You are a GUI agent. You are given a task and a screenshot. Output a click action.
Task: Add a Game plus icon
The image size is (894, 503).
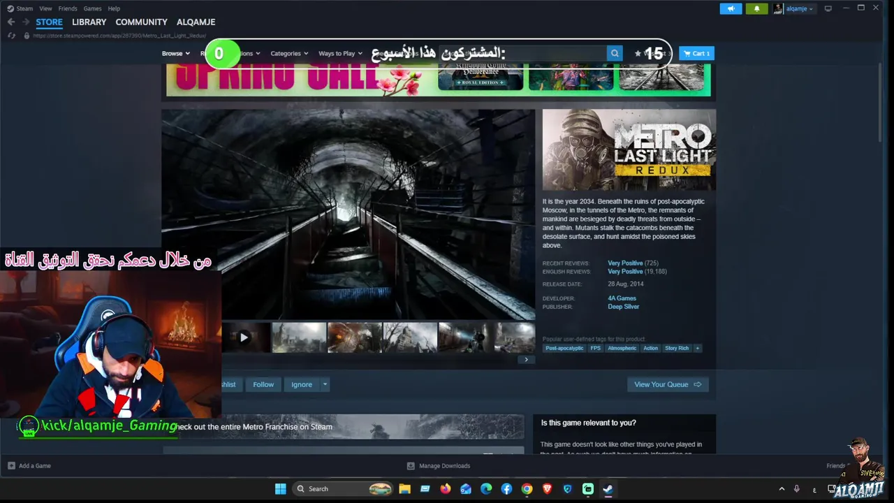[11, 465]
